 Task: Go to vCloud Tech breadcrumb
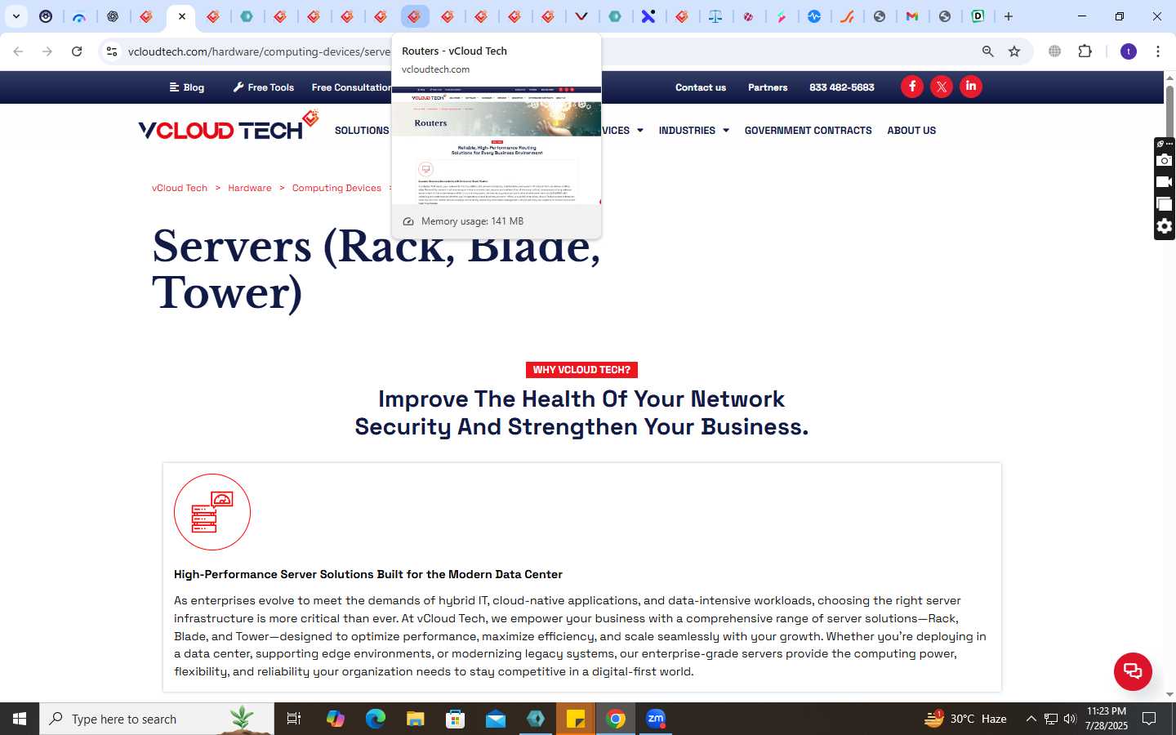pyautogui.click(x=180, y=188)
